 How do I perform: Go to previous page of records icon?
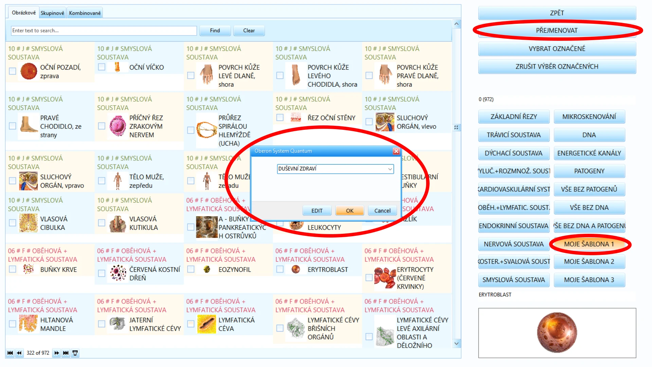(19, 353)
